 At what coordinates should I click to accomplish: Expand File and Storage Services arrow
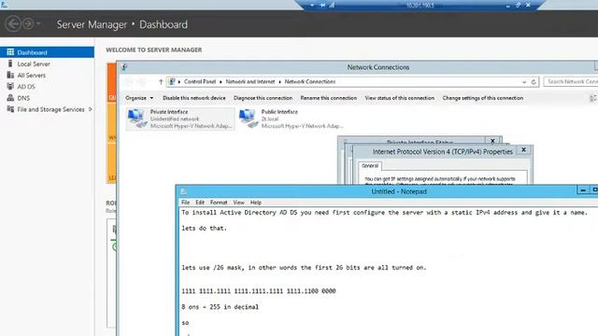point(91,109)
